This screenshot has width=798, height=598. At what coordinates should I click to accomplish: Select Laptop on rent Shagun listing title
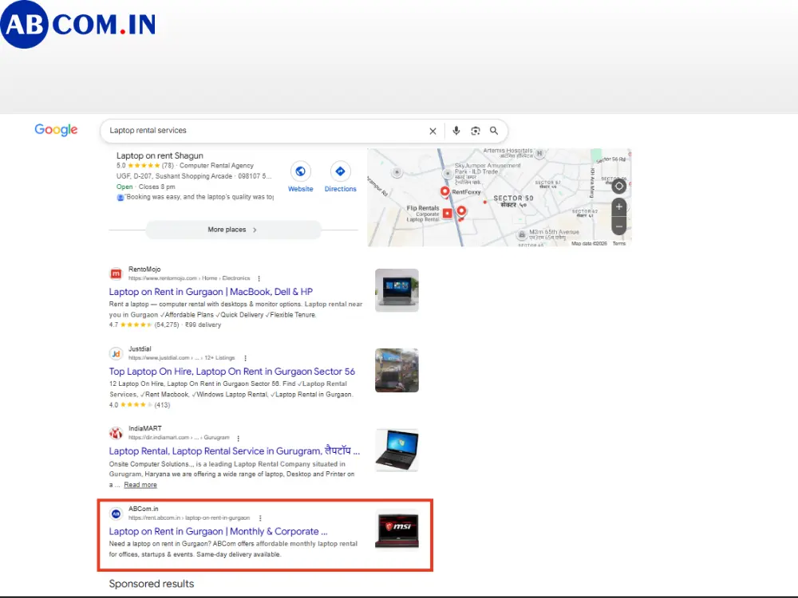(x=160, y=155)
